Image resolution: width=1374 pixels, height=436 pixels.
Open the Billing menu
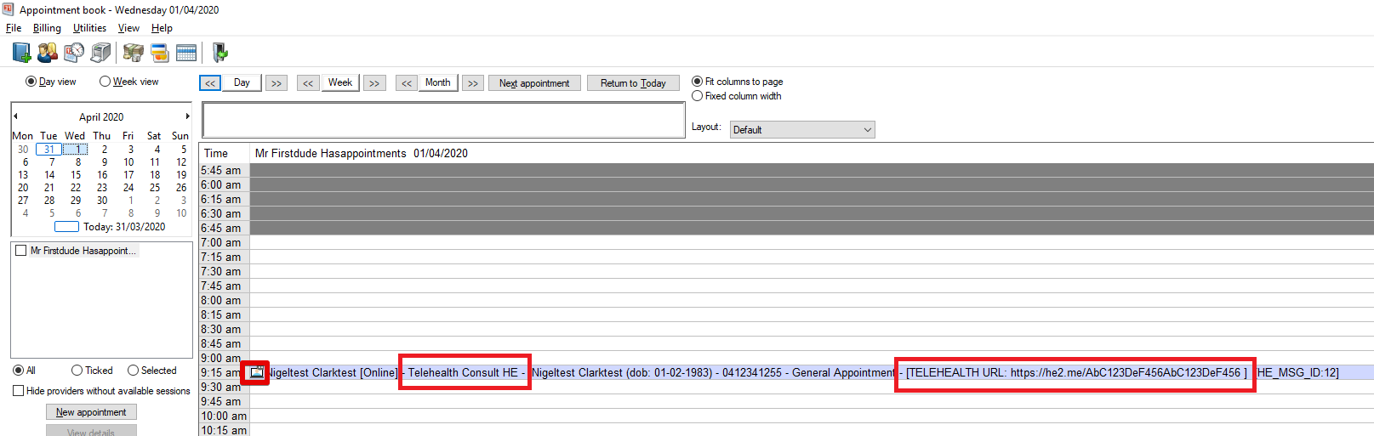[47, 28]
